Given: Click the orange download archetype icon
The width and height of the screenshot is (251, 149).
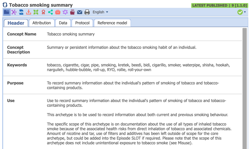Looking at the screenshot, I should point(29,12).
